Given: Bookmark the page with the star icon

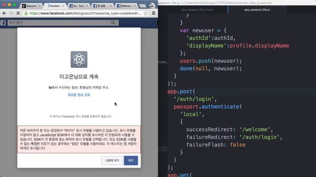Looking at the screenshot, I should pos(146,13).
